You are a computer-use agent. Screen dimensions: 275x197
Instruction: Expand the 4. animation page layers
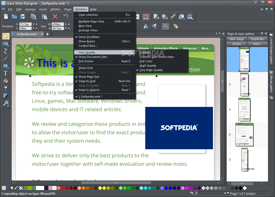click(230, 135)
